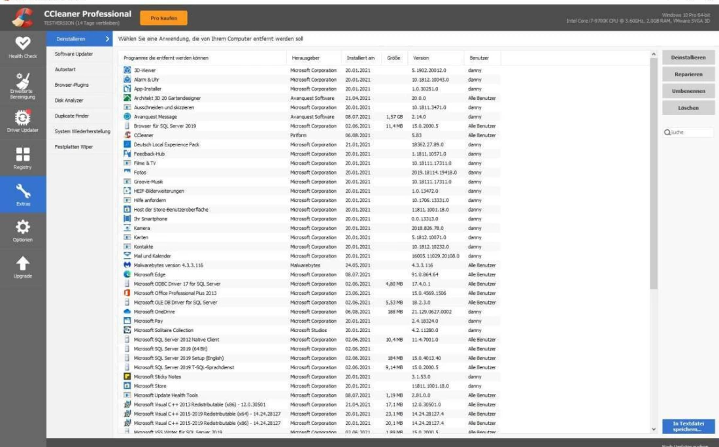Select the Software Updater menu item
Screen dimensions: 719x447
coord(74,54)
